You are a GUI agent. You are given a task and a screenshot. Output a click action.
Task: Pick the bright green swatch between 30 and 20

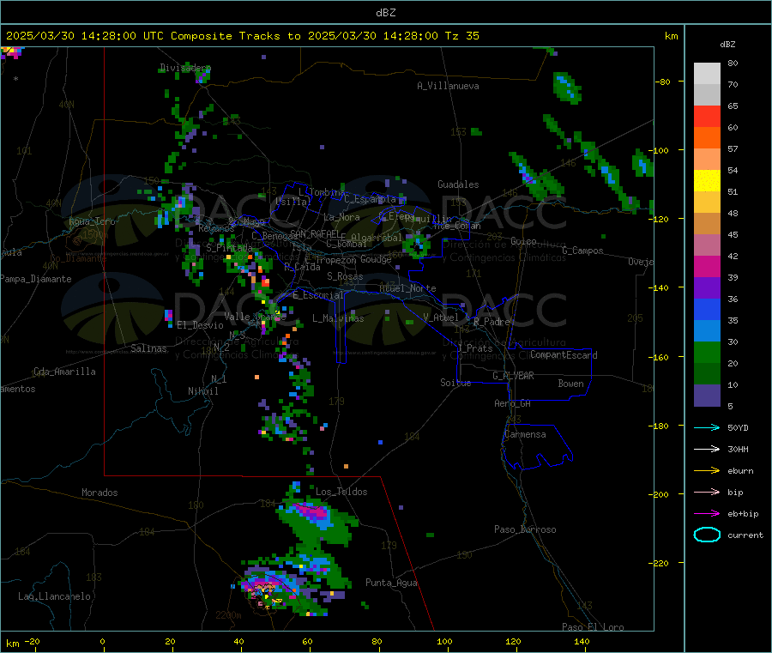(707, 352)
